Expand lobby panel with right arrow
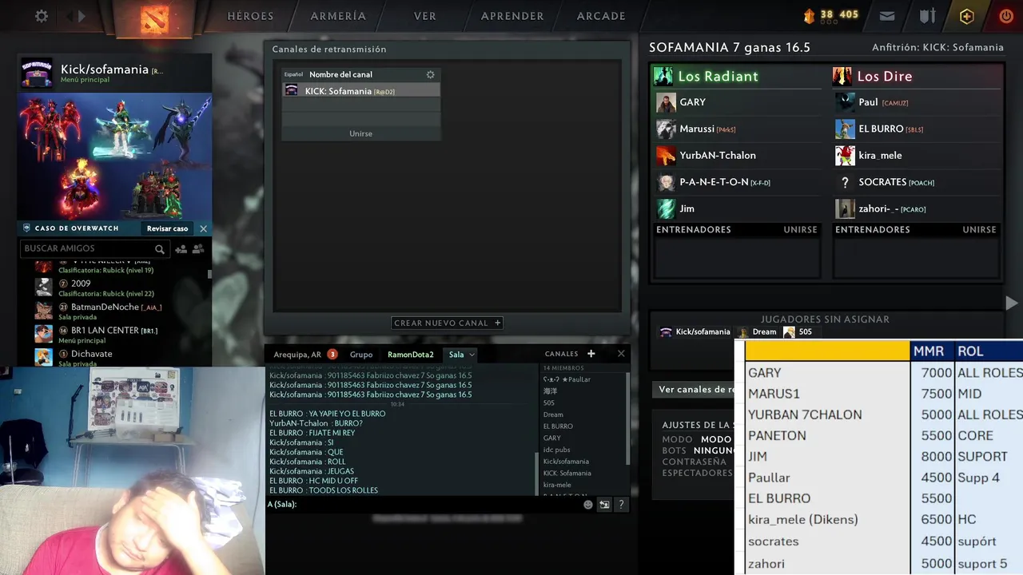Screen dimensions: 1023x575 point(1011,303)
